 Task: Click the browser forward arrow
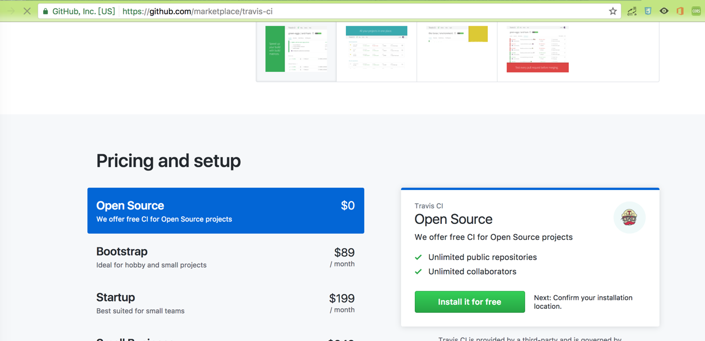[11, 11]
